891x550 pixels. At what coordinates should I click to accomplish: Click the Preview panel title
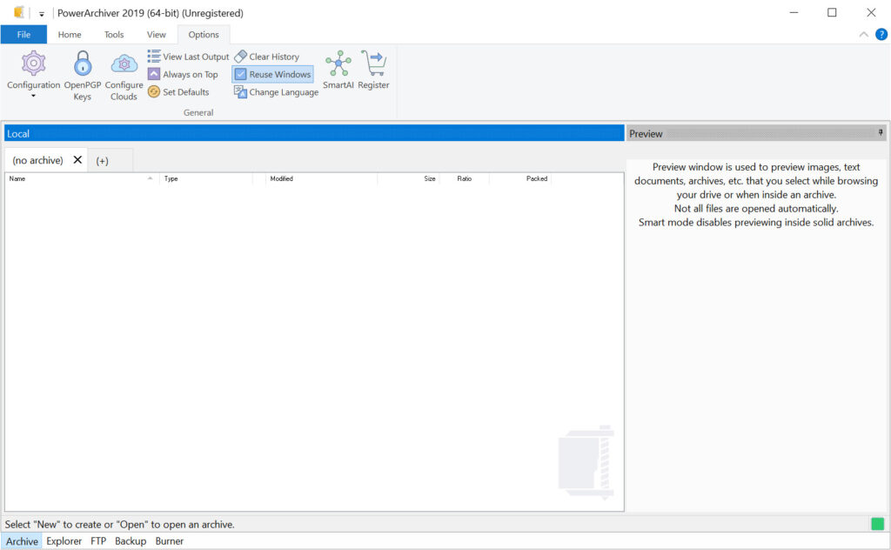pyautogui.click(x=646, y=134)
